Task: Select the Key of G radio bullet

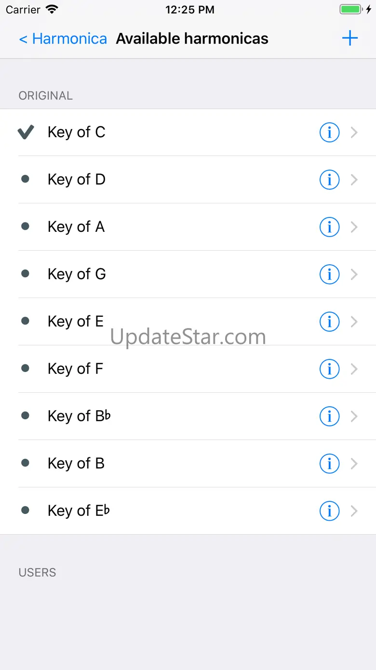Action: [26, 274]
